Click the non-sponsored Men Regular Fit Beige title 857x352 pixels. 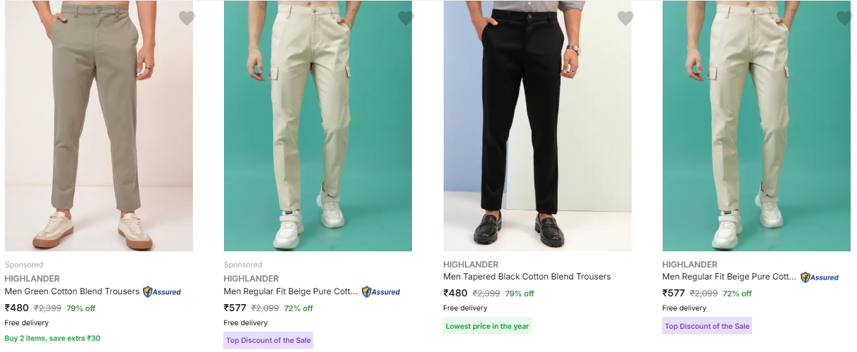[x=729, y=277]
